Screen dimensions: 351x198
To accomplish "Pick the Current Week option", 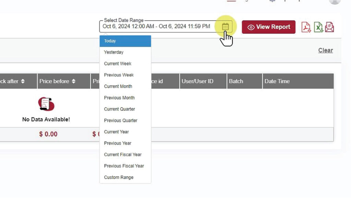I will 118,64.
